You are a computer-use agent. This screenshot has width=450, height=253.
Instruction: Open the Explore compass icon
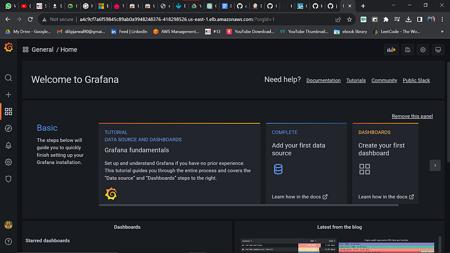(x=8, y=129)
